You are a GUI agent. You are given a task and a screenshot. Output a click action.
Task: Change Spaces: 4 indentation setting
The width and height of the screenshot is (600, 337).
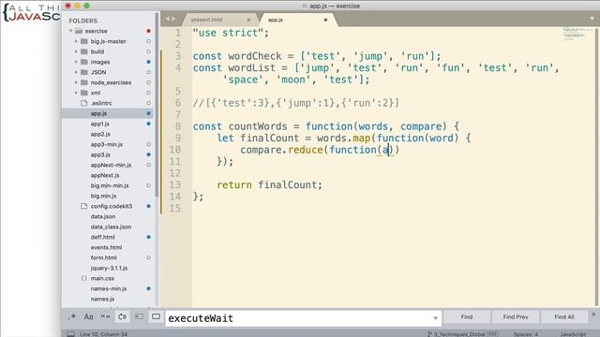pyautogui.click(x=526, y=334)
